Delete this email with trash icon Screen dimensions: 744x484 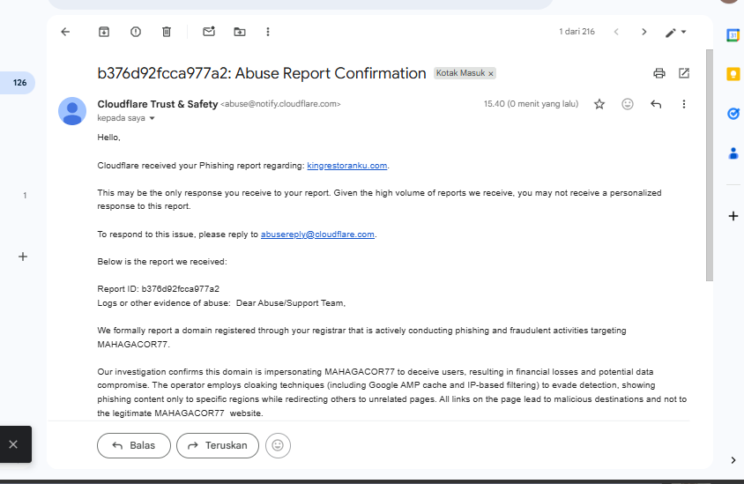(167, 32)
